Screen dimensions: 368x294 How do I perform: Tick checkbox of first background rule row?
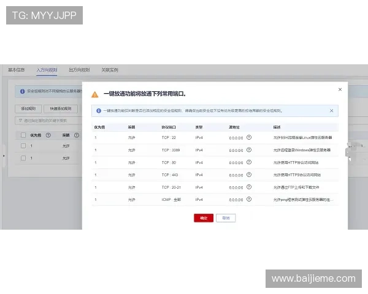[x=23, y=146]
